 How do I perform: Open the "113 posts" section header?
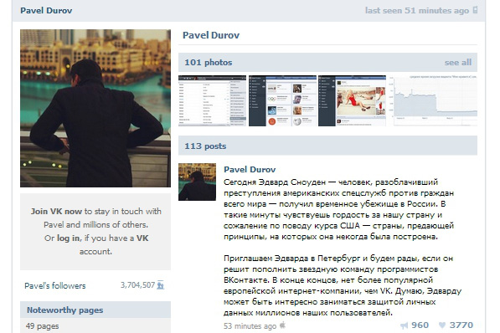(x=205, y=146)
